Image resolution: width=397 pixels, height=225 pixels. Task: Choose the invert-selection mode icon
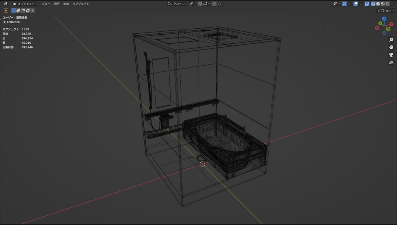click(28, 10)
